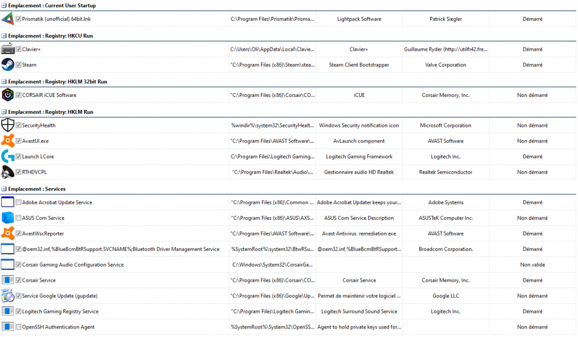
Task: Click the Logitech Gaming Registry Service icon
Action: 7,311
